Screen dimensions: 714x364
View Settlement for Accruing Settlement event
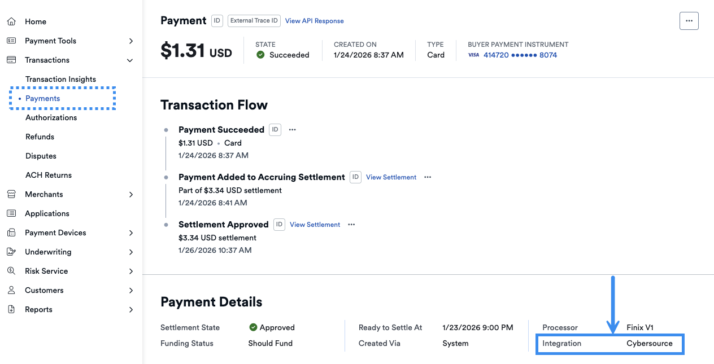click(391, 177)
